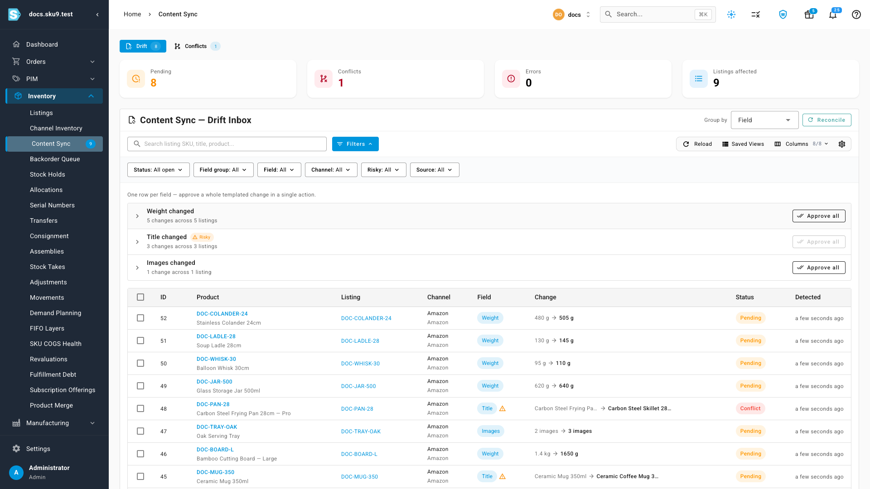Open the Group by Field dropdown
870x489 pixels.
click(x=764, y=120)
